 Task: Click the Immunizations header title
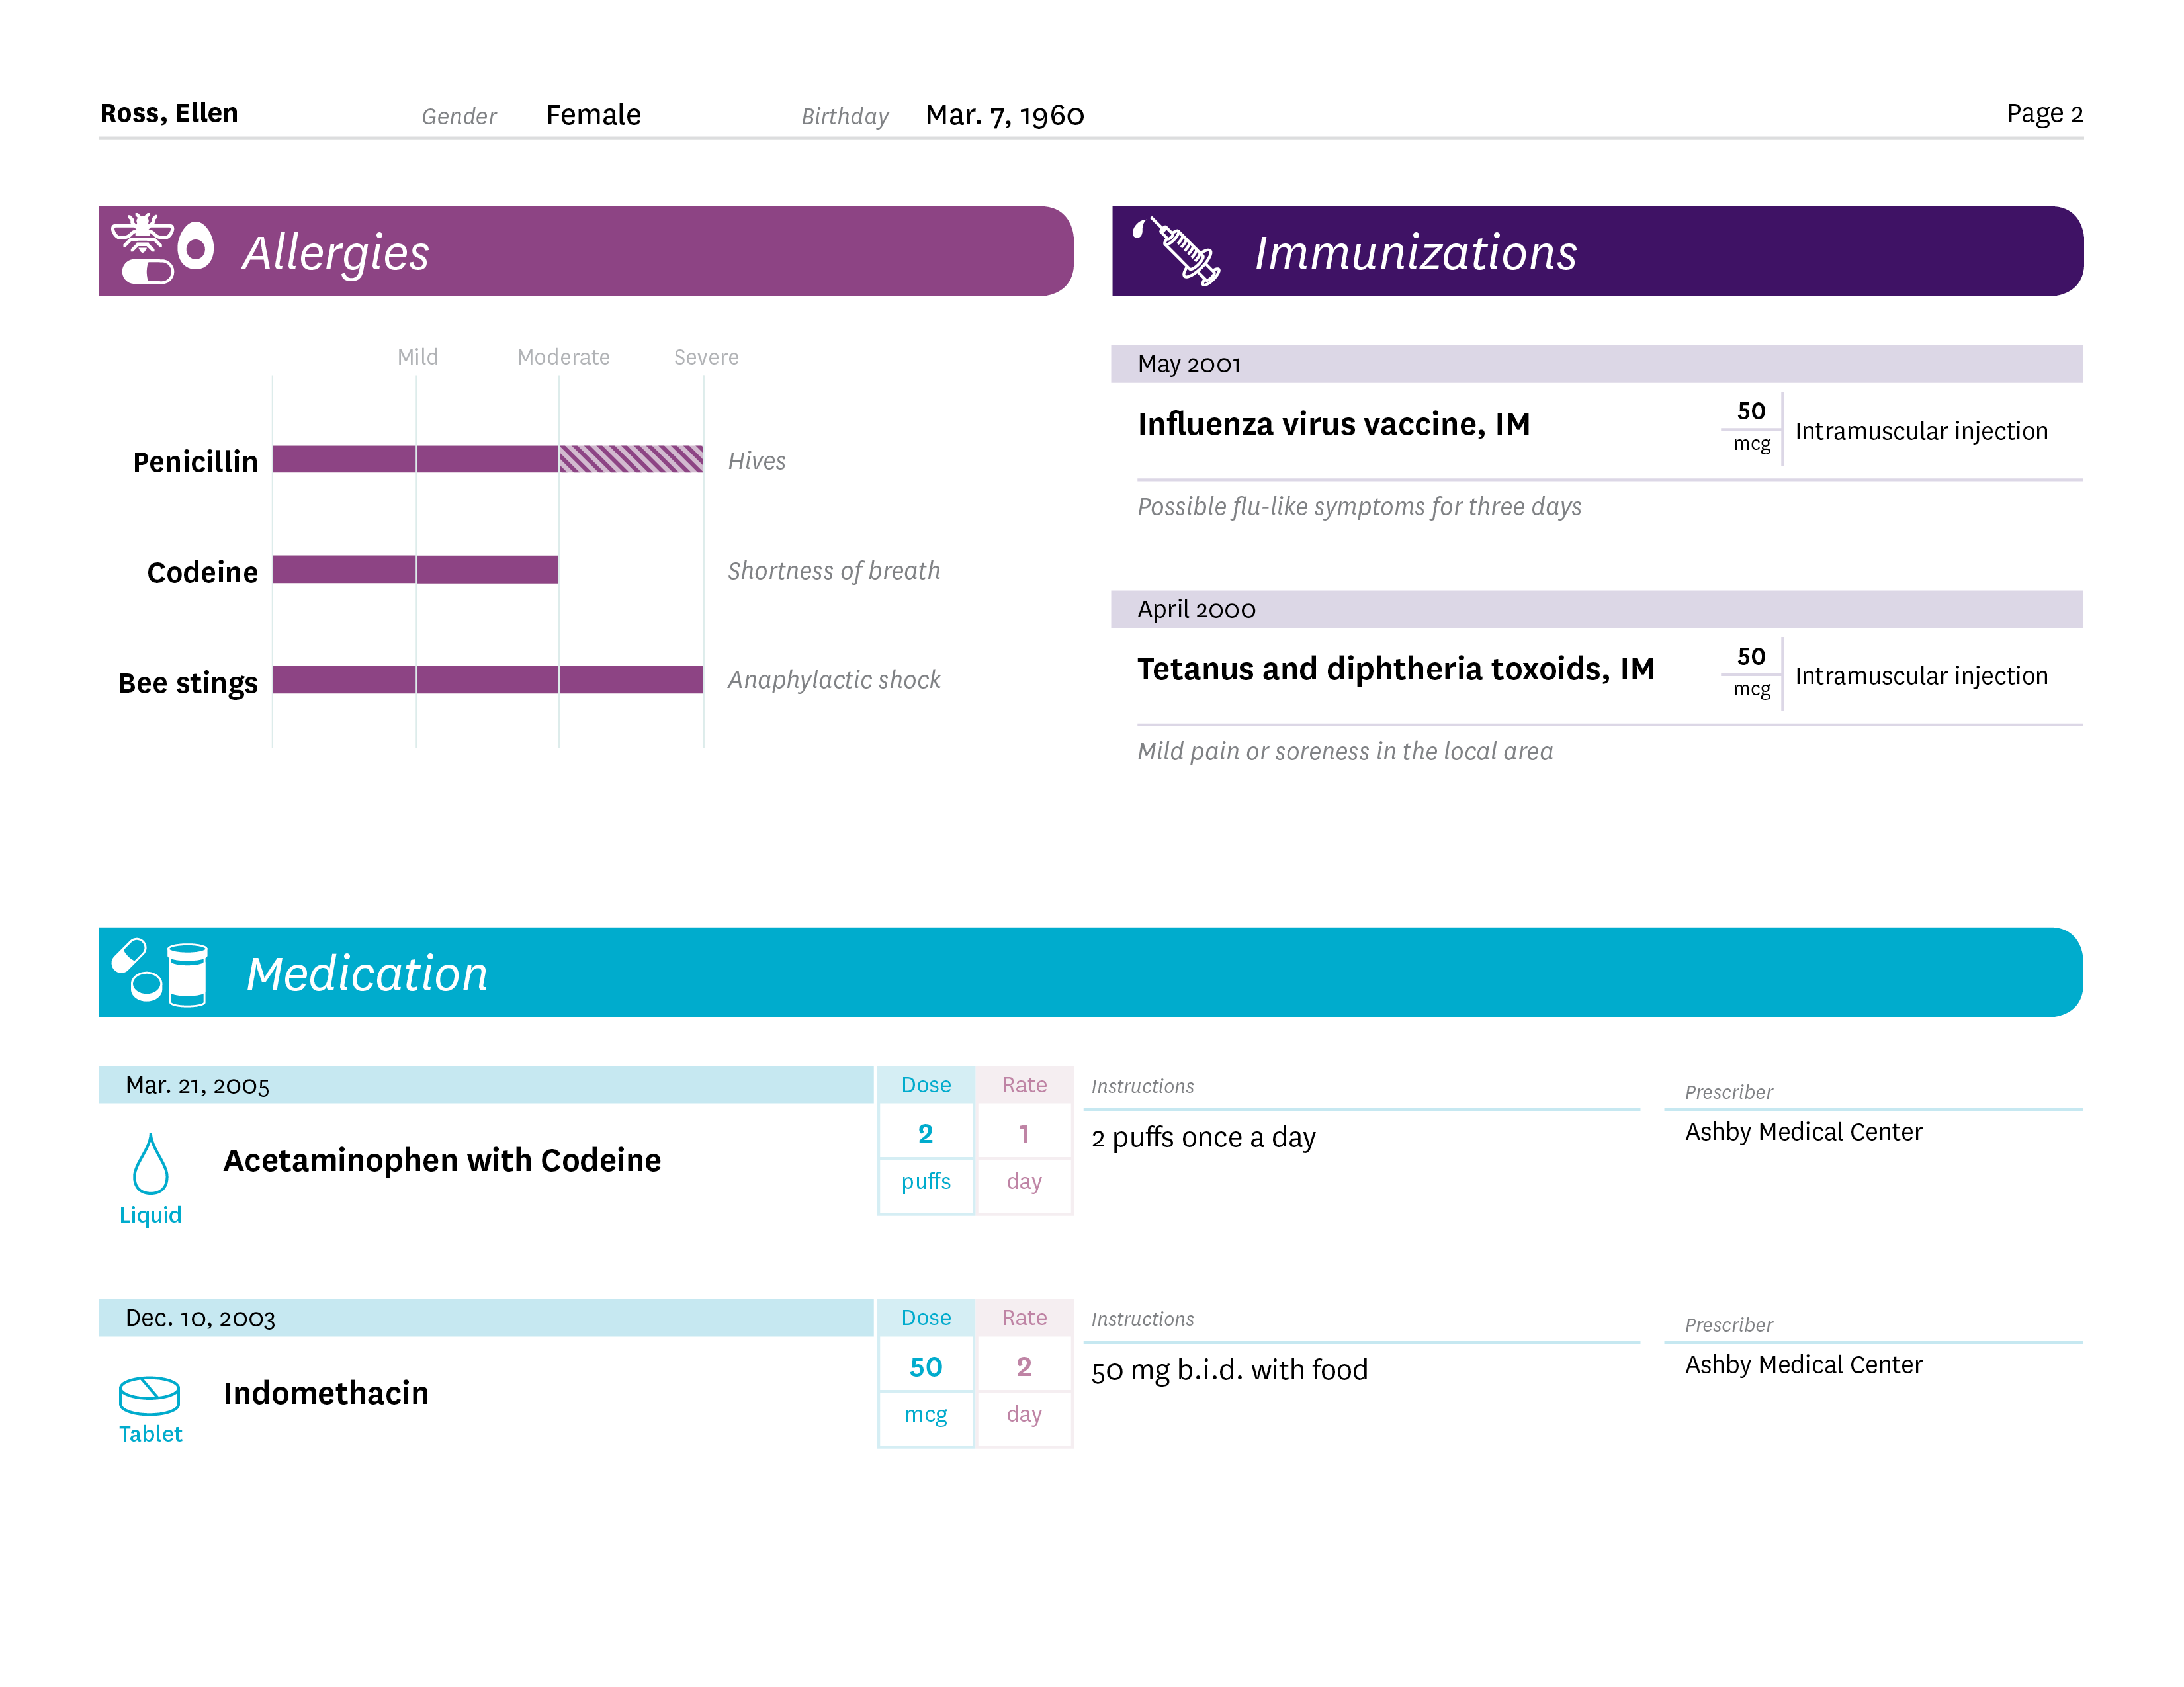(1415, 252)
